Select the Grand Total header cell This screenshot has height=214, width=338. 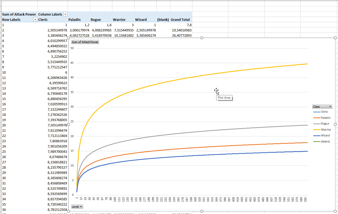pos(180,20)
